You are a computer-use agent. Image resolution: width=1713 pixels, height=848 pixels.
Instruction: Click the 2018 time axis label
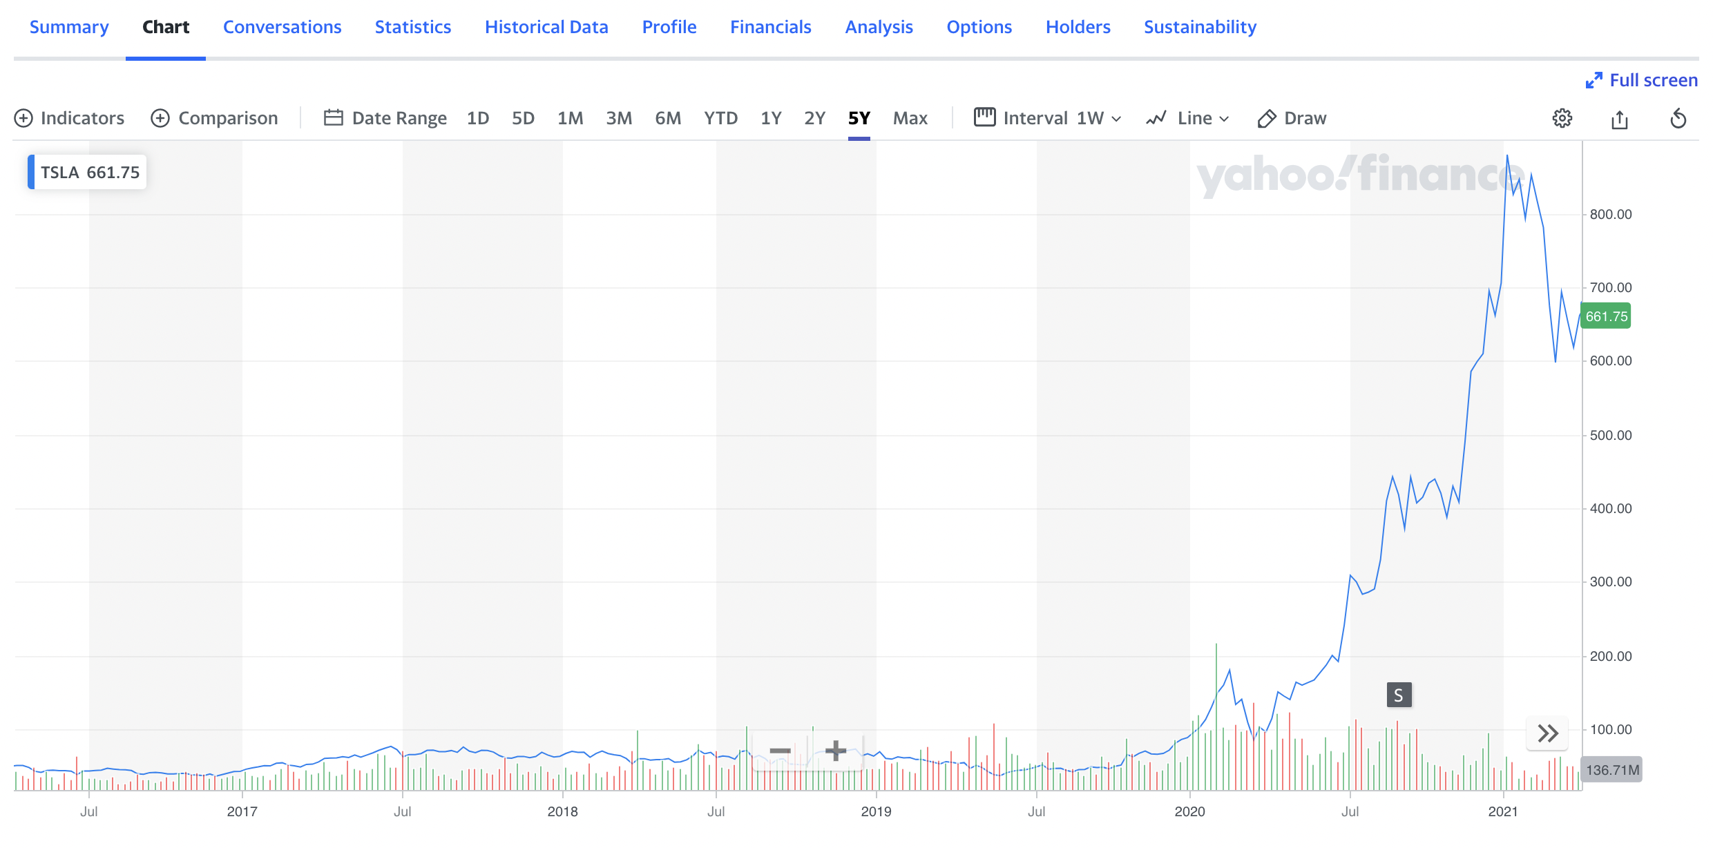click(562, 812)
